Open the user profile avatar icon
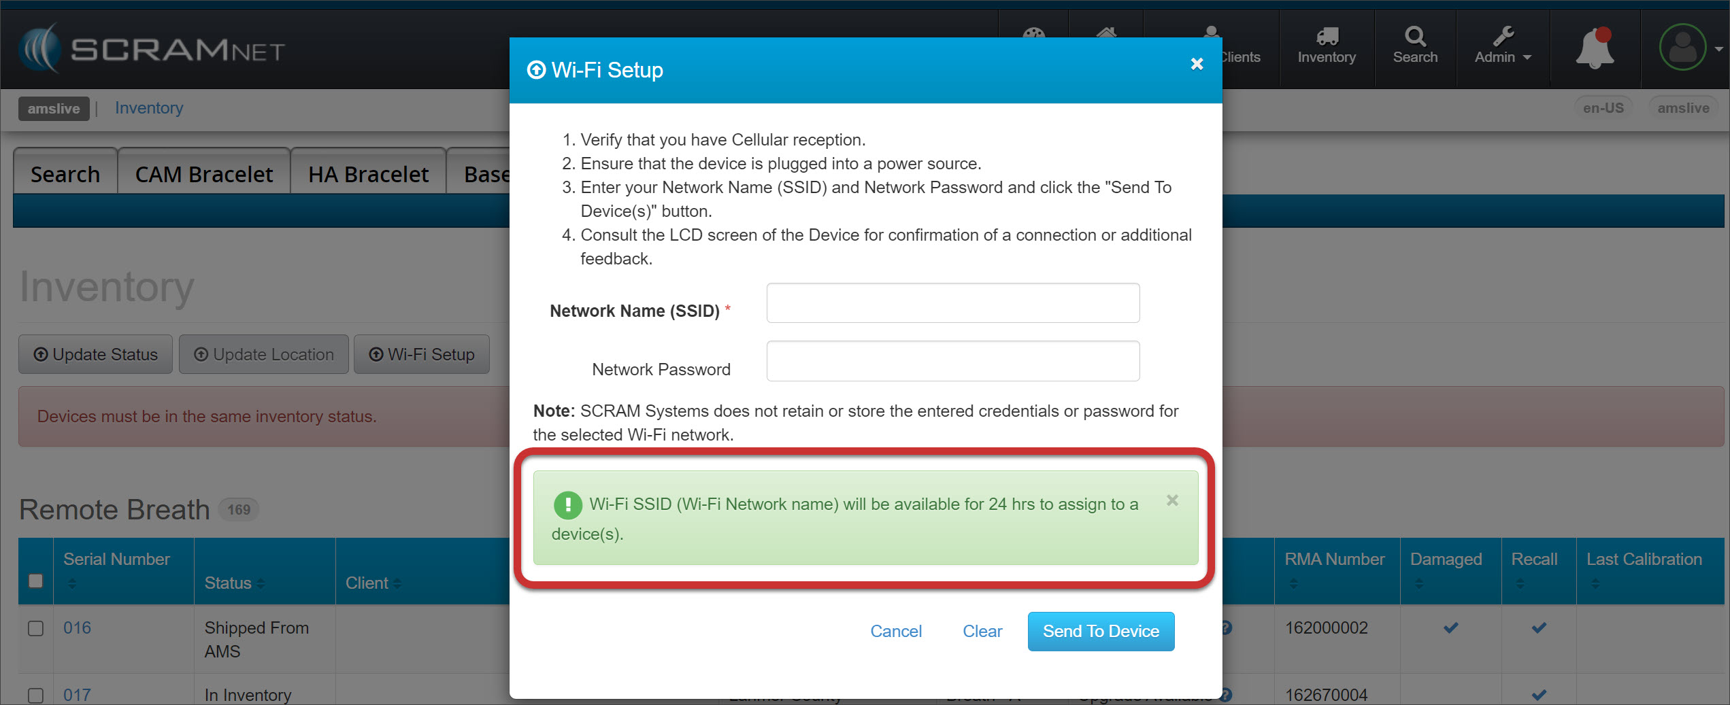Screen dimensions: 1730x705 coord(1682,48)
